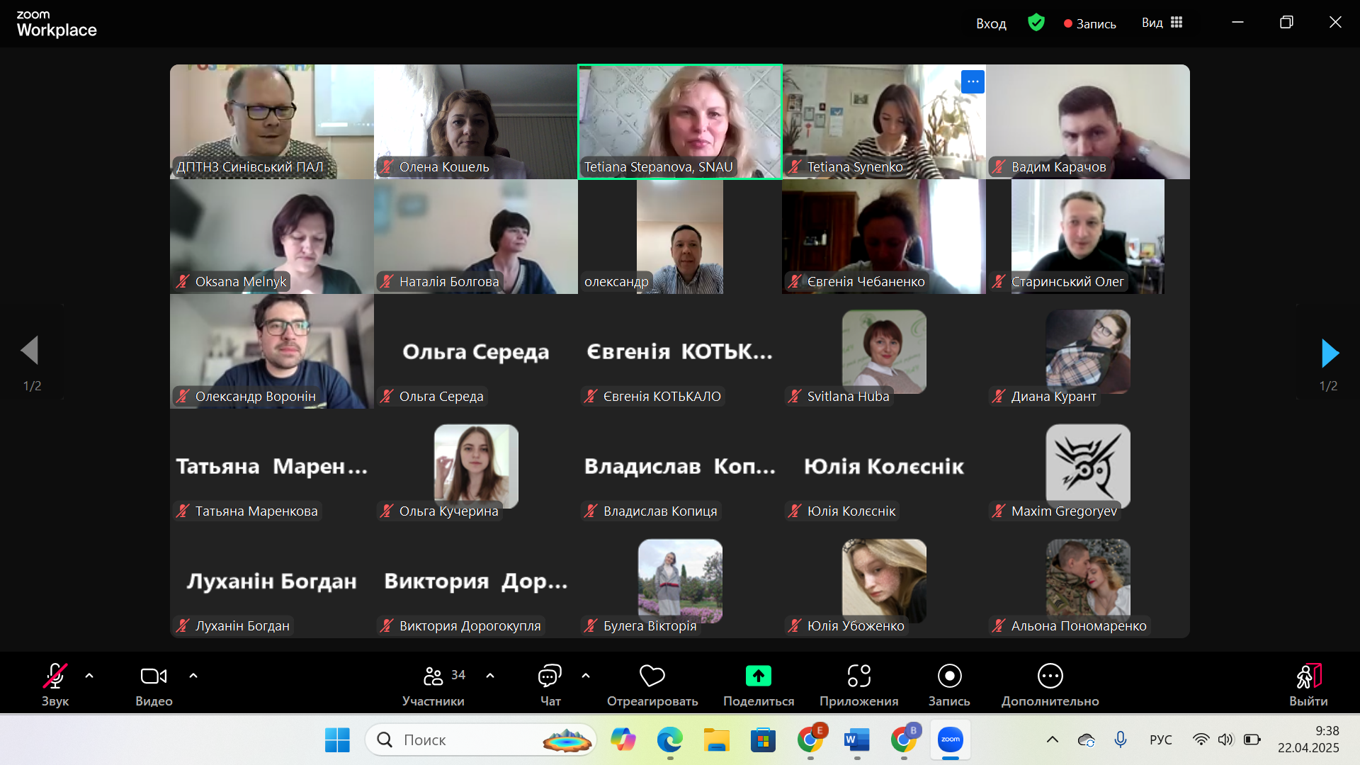
Task: Select Вадим Карачов video tile
Action: (x=1088, y=122)
